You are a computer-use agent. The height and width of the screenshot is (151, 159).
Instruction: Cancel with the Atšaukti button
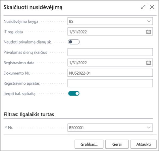coord(144,144)
